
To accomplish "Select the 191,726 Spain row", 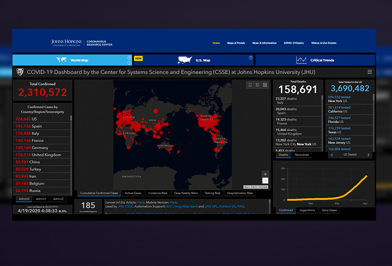I will click(42, 126).
